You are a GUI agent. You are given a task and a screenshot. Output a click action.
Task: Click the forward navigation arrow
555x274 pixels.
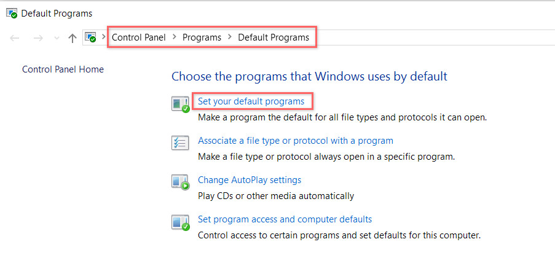point(38,38)
